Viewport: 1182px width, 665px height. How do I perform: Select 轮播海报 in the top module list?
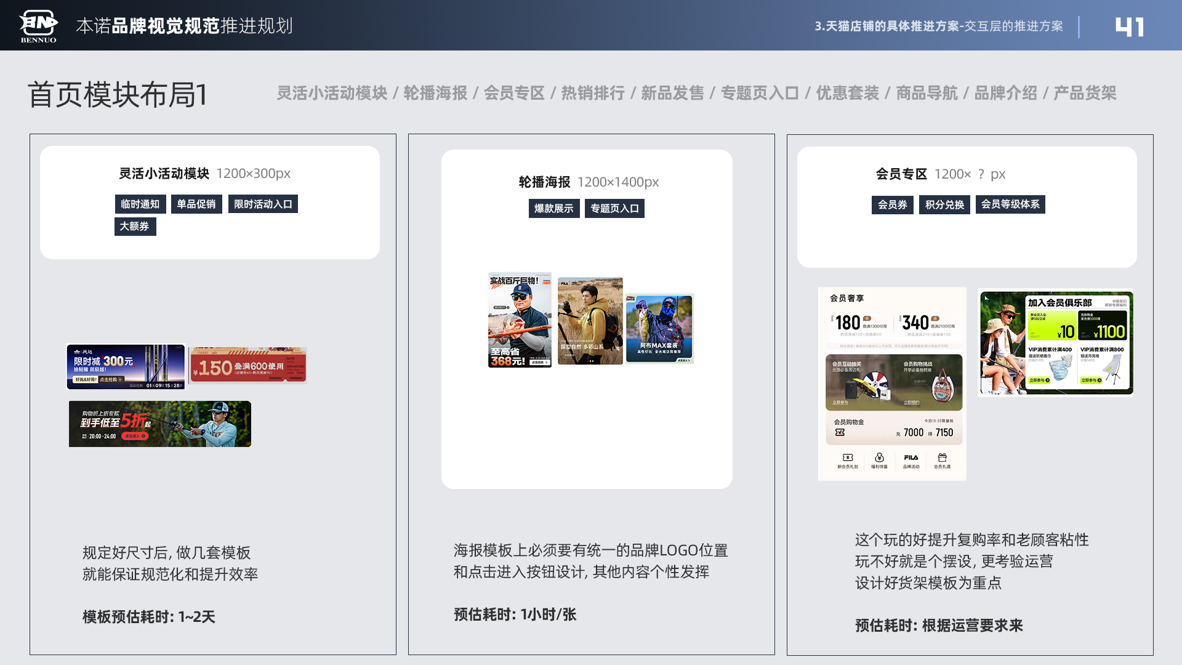[x=435, y=93]
